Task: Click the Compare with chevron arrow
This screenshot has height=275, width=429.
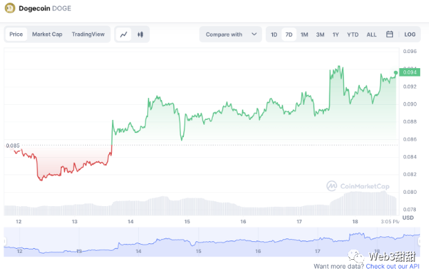Action: (254, 34)
